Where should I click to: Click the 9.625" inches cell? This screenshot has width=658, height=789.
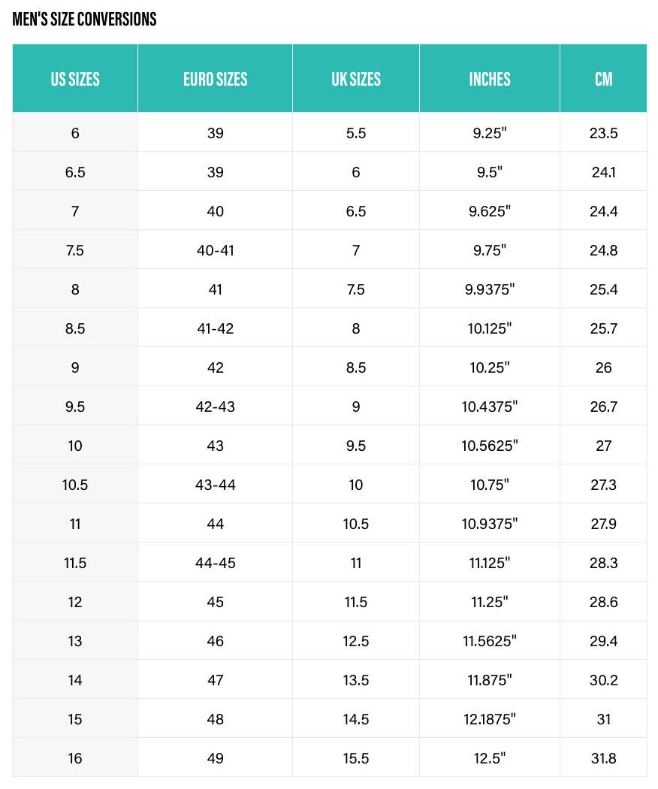(490, 211)
